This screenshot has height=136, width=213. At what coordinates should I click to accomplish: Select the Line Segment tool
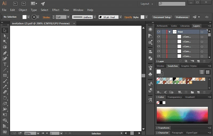point(5,70)
